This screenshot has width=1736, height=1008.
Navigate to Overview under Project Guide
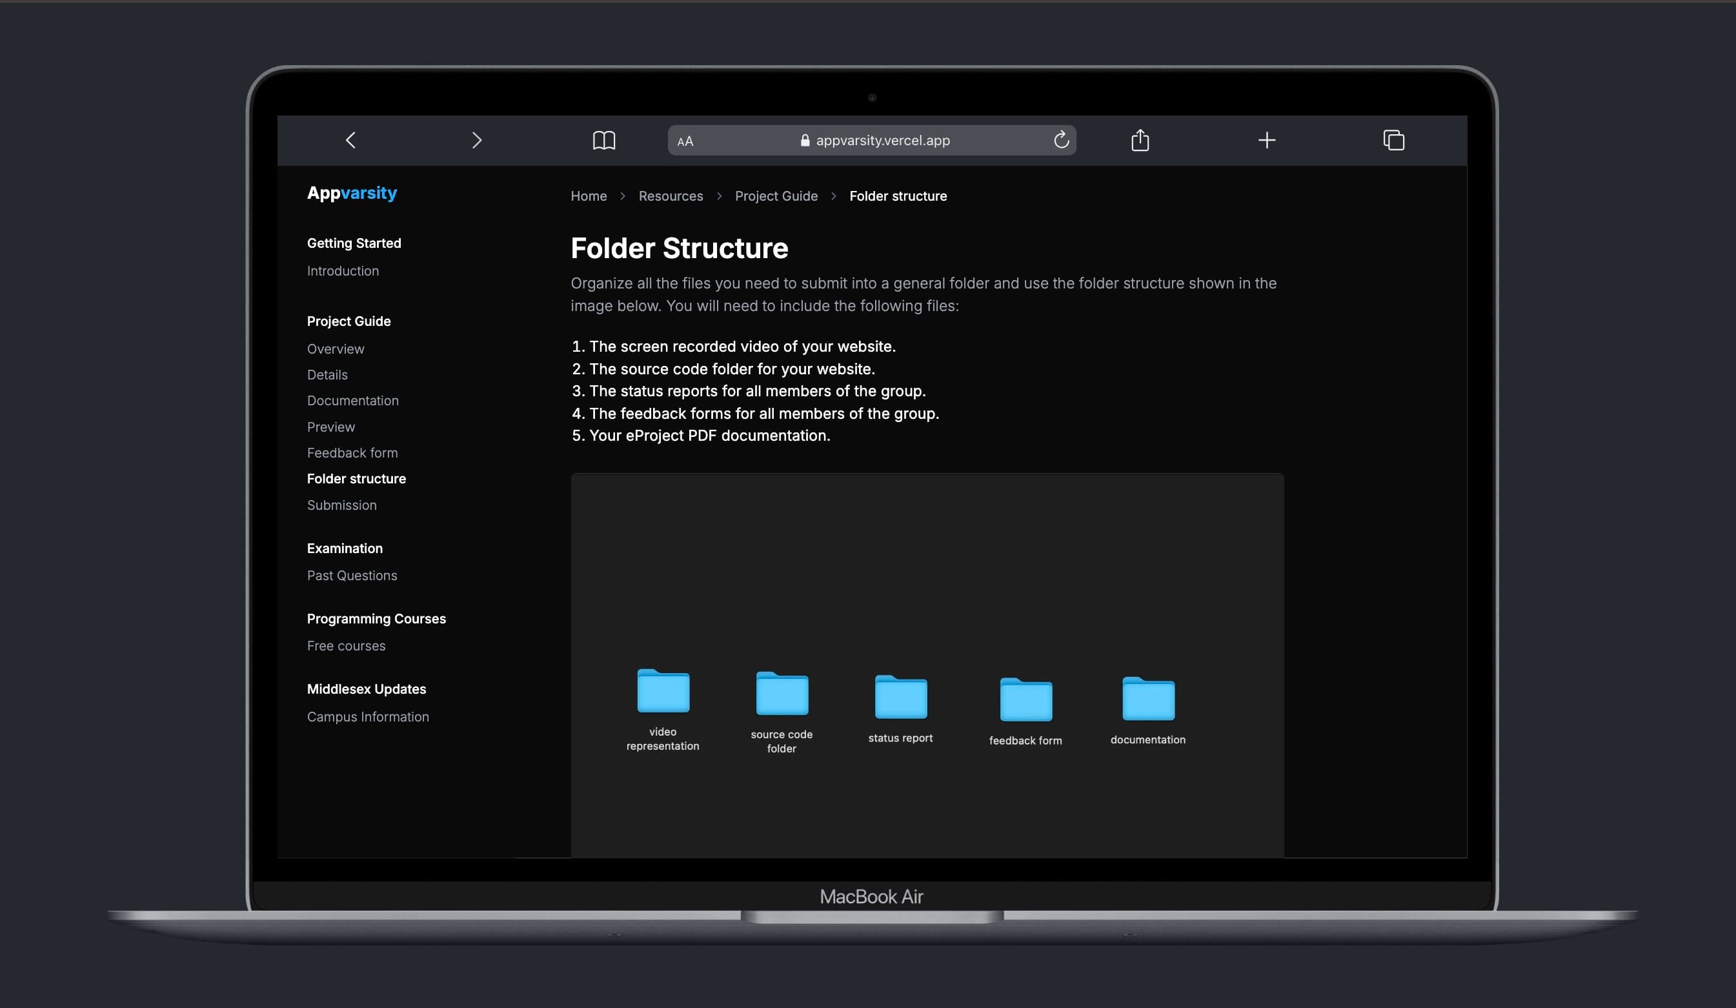335,349
